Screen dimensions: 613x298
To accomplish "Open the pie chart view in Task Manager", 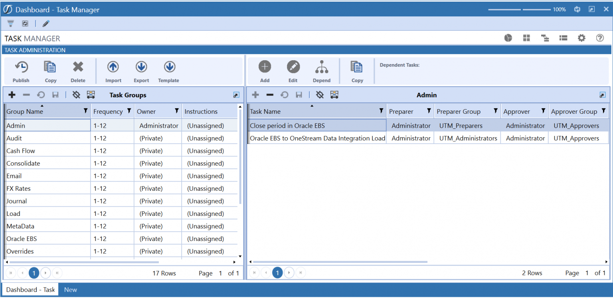I will click(x=508, y=37).
